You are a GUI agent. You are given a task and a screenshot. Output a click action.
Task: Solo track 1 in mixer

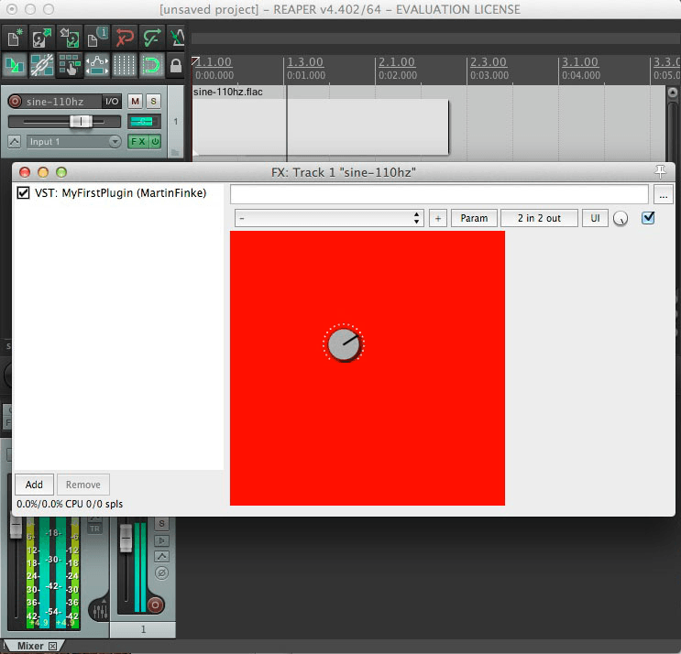click(161, 524)
